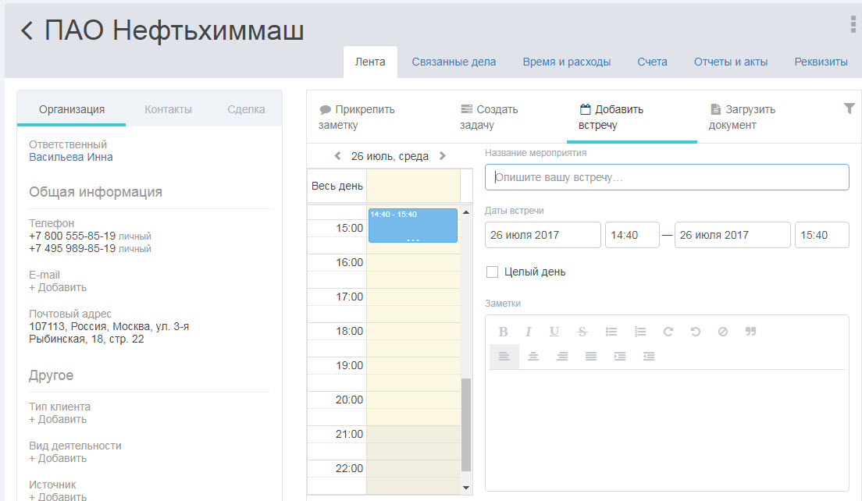Click the redo icon in notes toolbar

[668, 332]
